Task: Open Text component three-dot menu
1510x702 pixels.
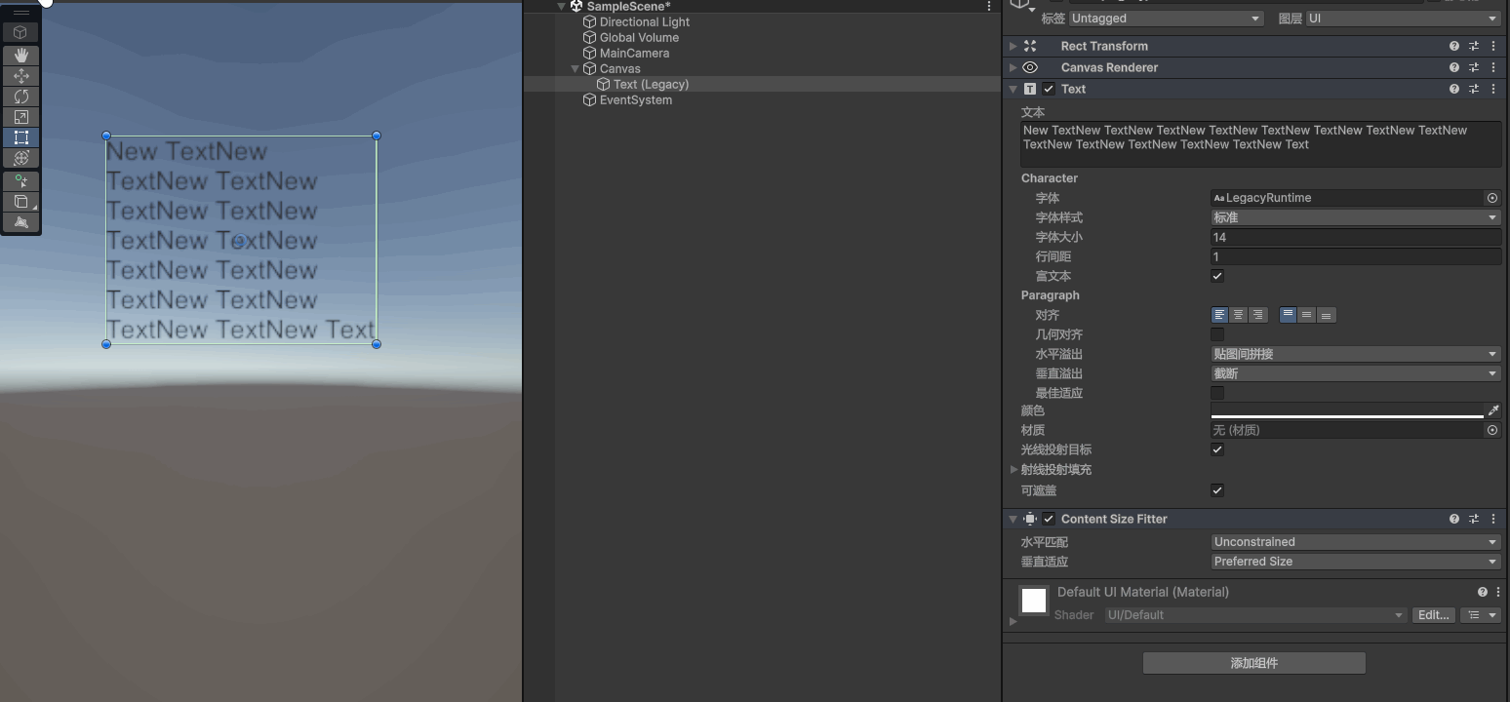Action: 1493,89
